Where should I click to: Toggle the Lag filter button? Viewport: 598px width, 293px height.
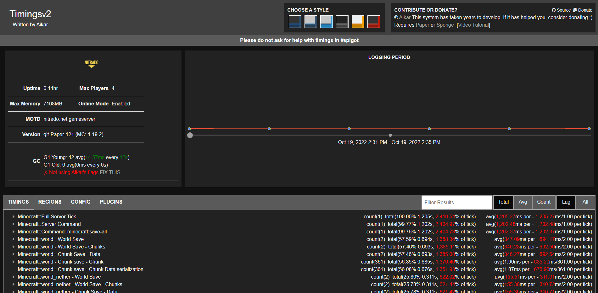click(x=566, y=202)
